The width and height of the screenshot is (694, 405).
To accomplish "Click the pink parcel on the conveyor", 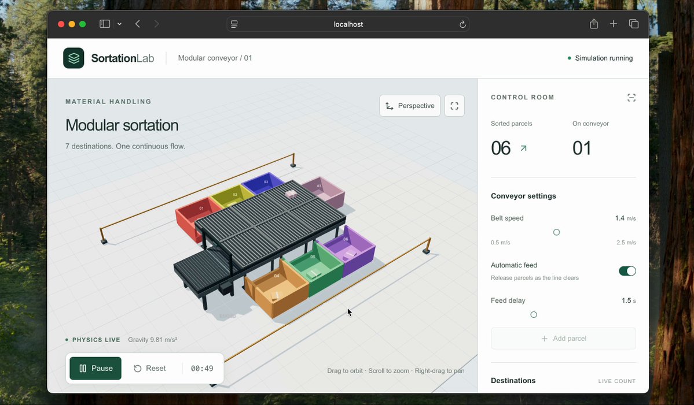I will (291, 194).
